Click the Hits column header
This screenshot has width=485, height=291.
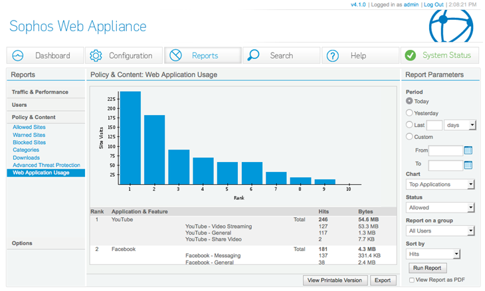coord(324,211)
